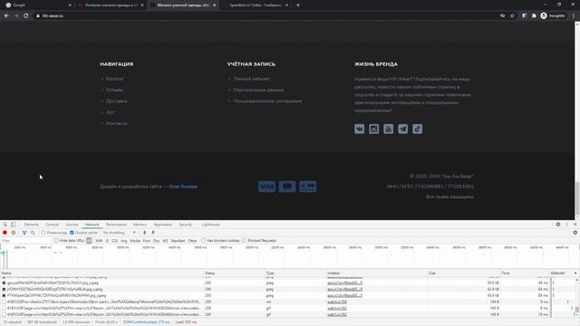The width and height of the screenshot is (580, 326).
Task: Switch to Application DevTools tab
Action: pos(163,225)
